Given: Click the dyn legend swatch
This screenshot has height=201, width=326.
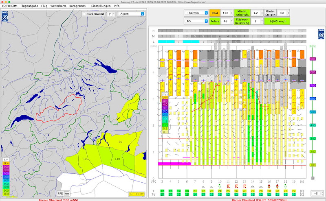Looking at the screenshot, I should coord(165,98).
